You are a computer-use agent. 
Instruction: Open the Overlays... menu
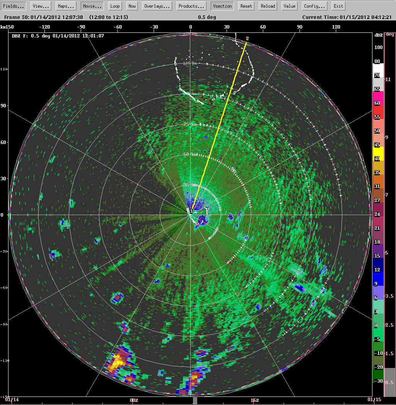pos(157,6)
